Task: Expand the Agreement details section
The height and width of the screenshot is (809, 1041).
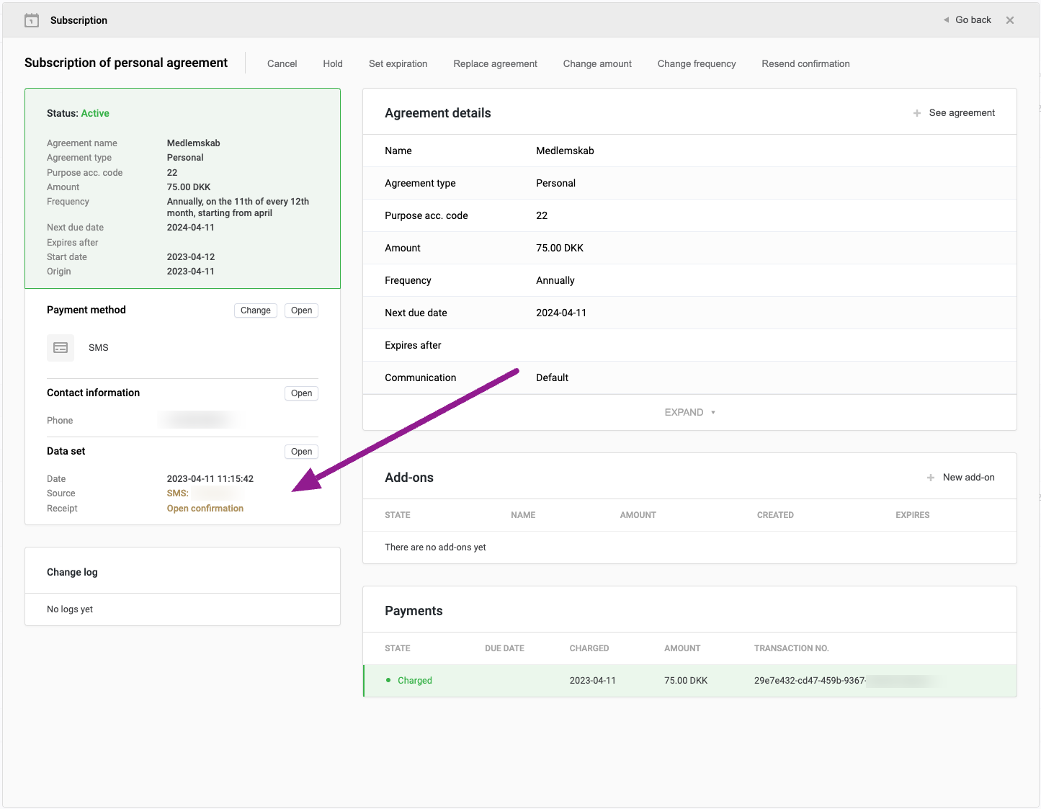Action: (x=689, y=412)
